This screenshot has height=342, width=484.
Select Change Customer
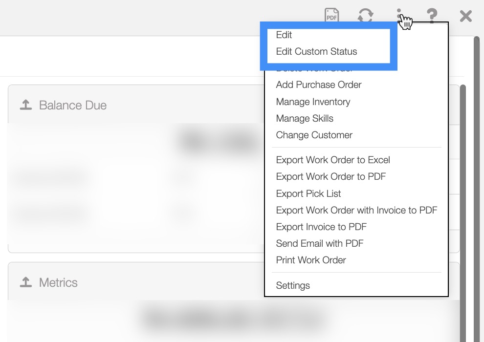click(x=314, y=135)
